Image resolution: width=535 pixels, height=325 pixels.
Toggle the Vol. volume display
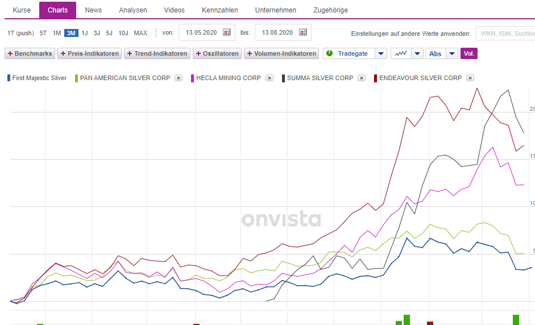click(x=469, y=53)
